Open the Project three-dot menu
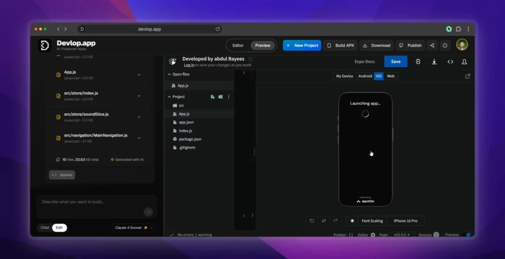505x259 pixels. coord(228,97)
